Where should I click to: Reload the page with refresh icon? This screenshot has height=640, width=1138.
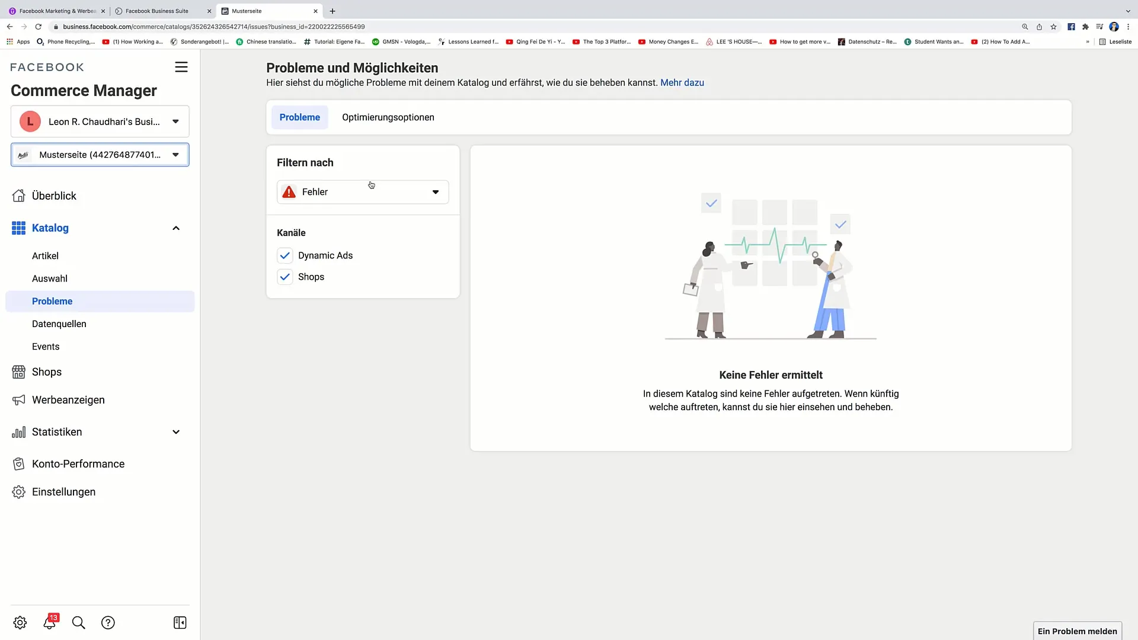coord(39,27)
